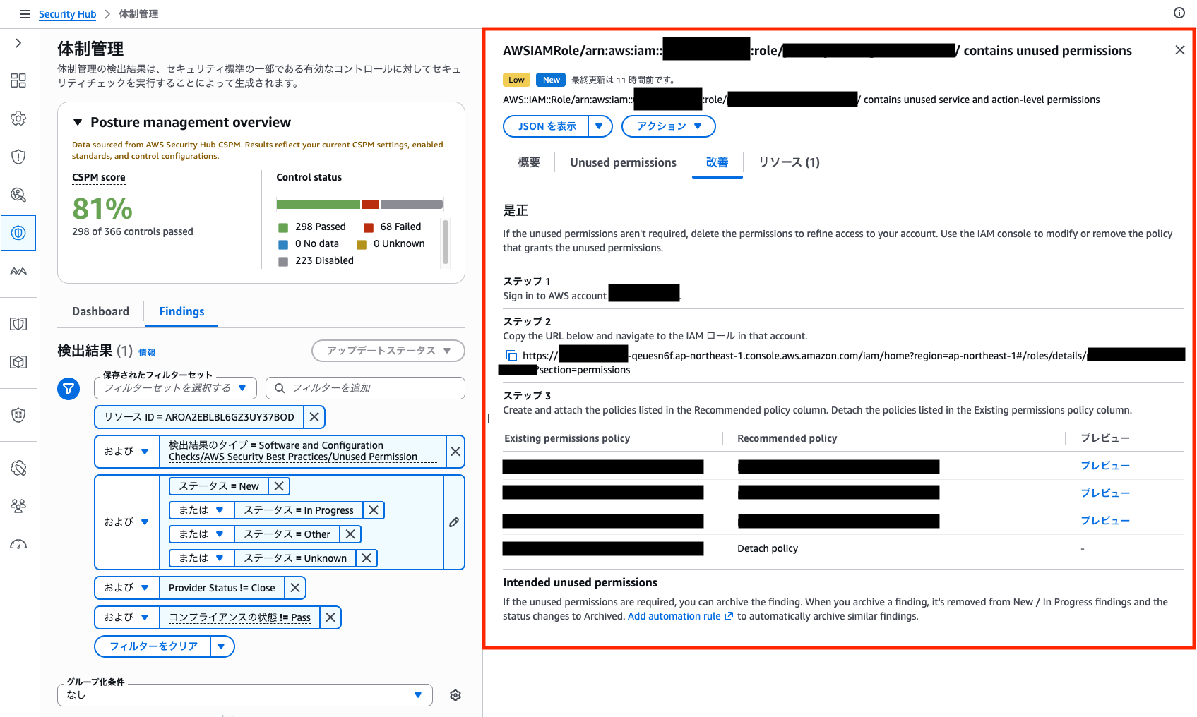
Task: Change the または operator before In Progress
Action: pyautogui.click(x=202, y=510)
